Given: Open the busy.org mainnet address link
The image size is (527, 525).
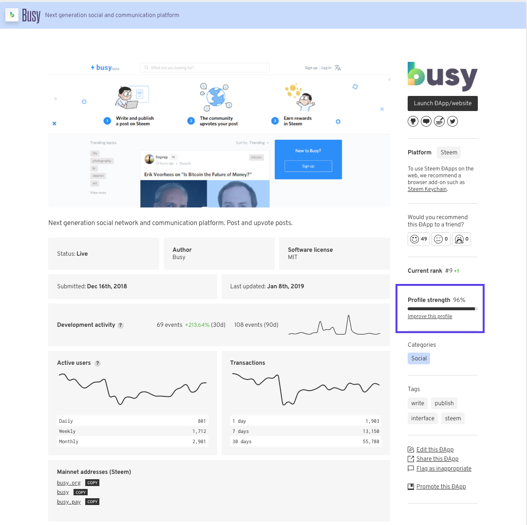Looking at the screenshot, I should coord(69,483).
